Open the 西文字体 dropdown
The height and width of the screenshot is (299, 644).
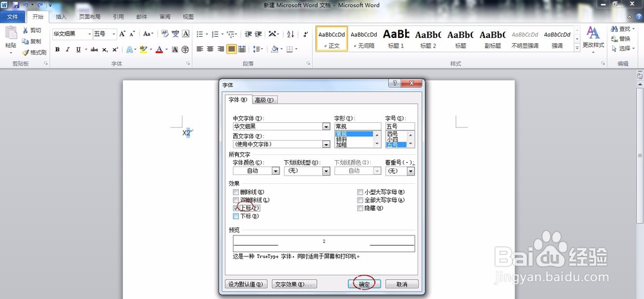(x=327, y=145)
